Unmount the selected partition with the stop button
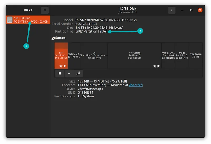The image size is (211, 144). [x=60, y=73]
